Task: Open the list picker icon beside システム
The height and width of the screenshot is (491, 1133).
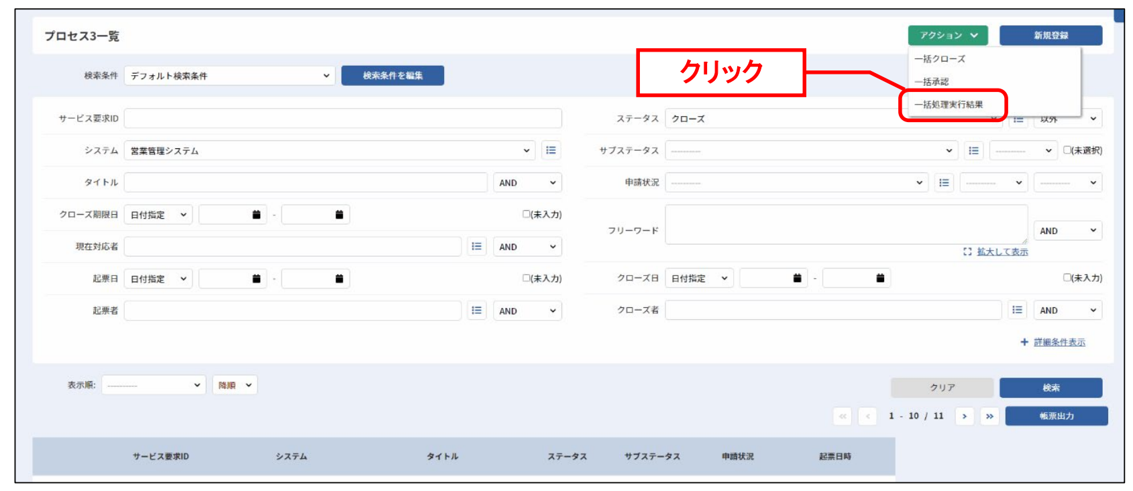Action: click(x=551, y=150)
